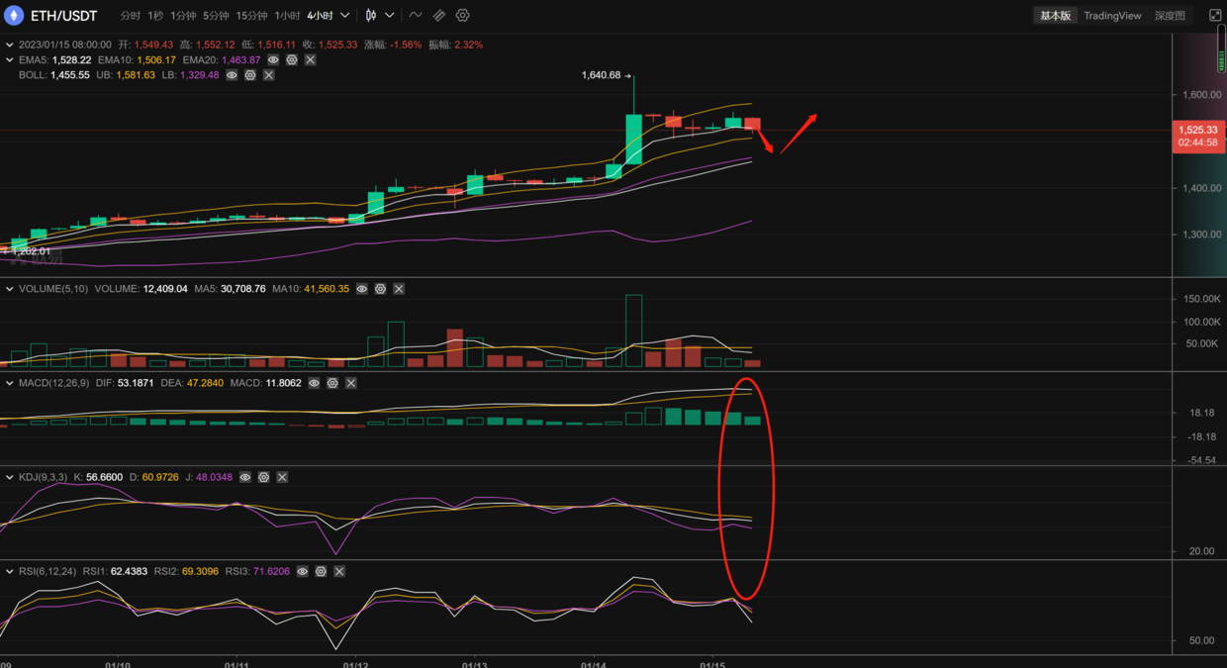Screen dimensions: 1227x668
Task: Remove the BOLL indicator
Action: [268, 75]
